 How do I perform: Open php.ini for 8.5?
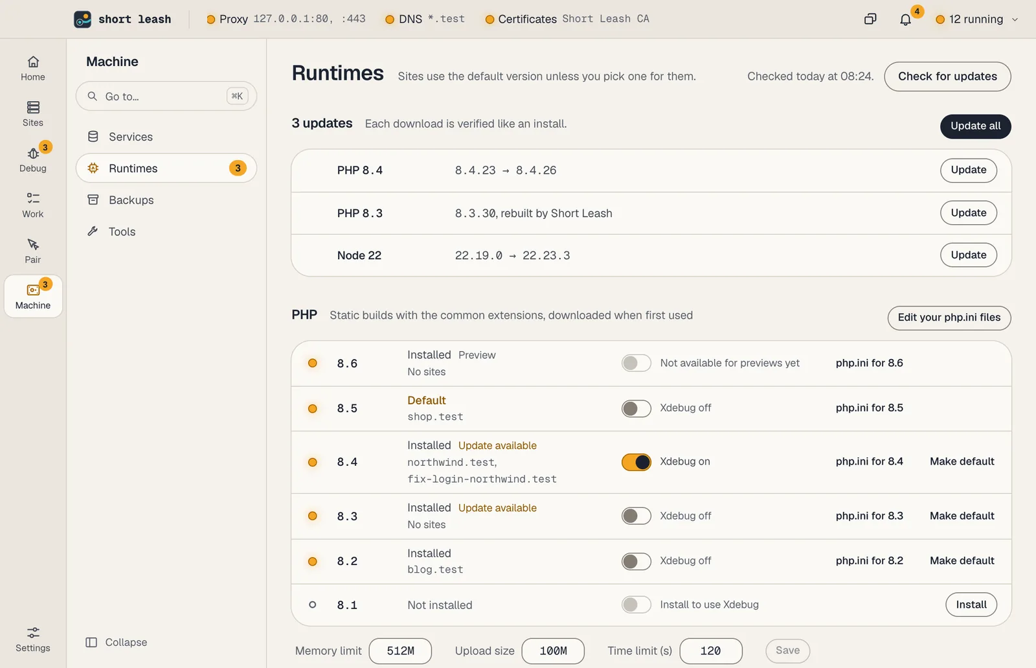(x=869, y=408)
